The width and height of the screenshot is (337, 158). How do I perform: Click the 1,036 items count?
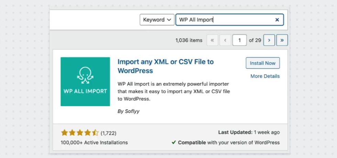click(x=189, y=40)
